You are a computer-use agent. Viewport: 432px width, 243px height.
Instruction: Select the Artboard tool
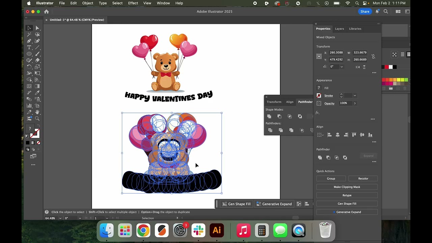point(37,106)
